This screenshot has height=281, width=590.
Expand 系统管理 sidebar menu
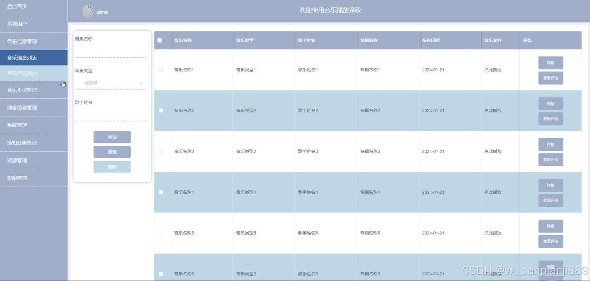pyautogui.click(x=34, y=125)
